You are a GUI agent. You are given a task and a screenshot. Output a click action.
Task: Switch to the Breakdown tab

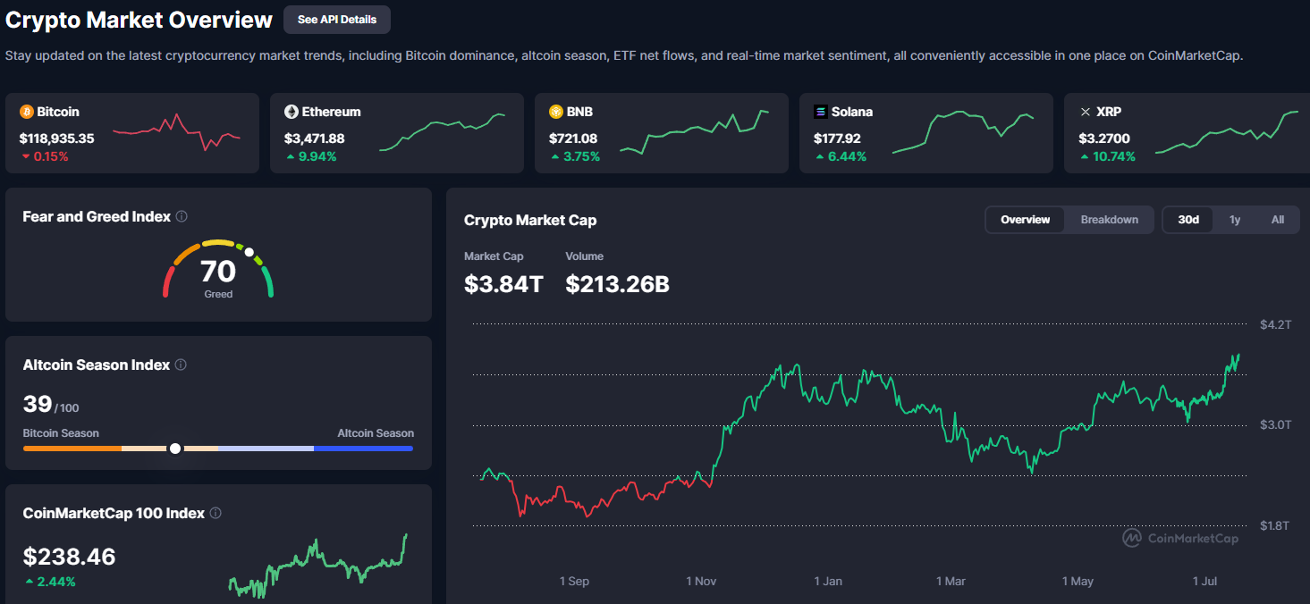click(x=1110, y=220)
